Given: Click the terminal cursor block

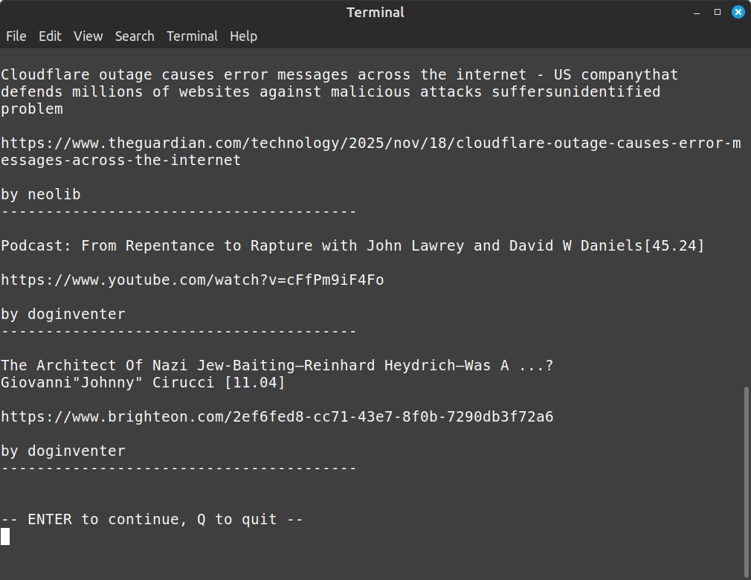Looking at the screenshot, I should pyautogui.click(x=5, y=536).
